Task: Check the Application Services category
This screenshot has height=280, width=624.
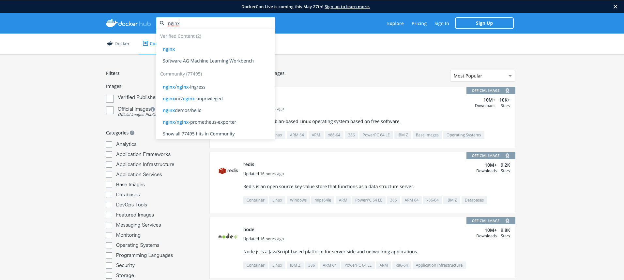Action: coord(109,175)
